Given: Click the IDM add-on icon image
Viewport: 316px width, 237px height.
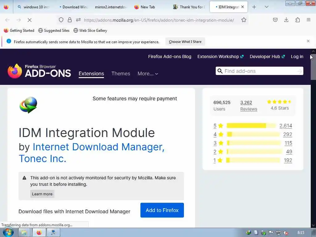Looking at the screenshot, I should tap(28, 105).
